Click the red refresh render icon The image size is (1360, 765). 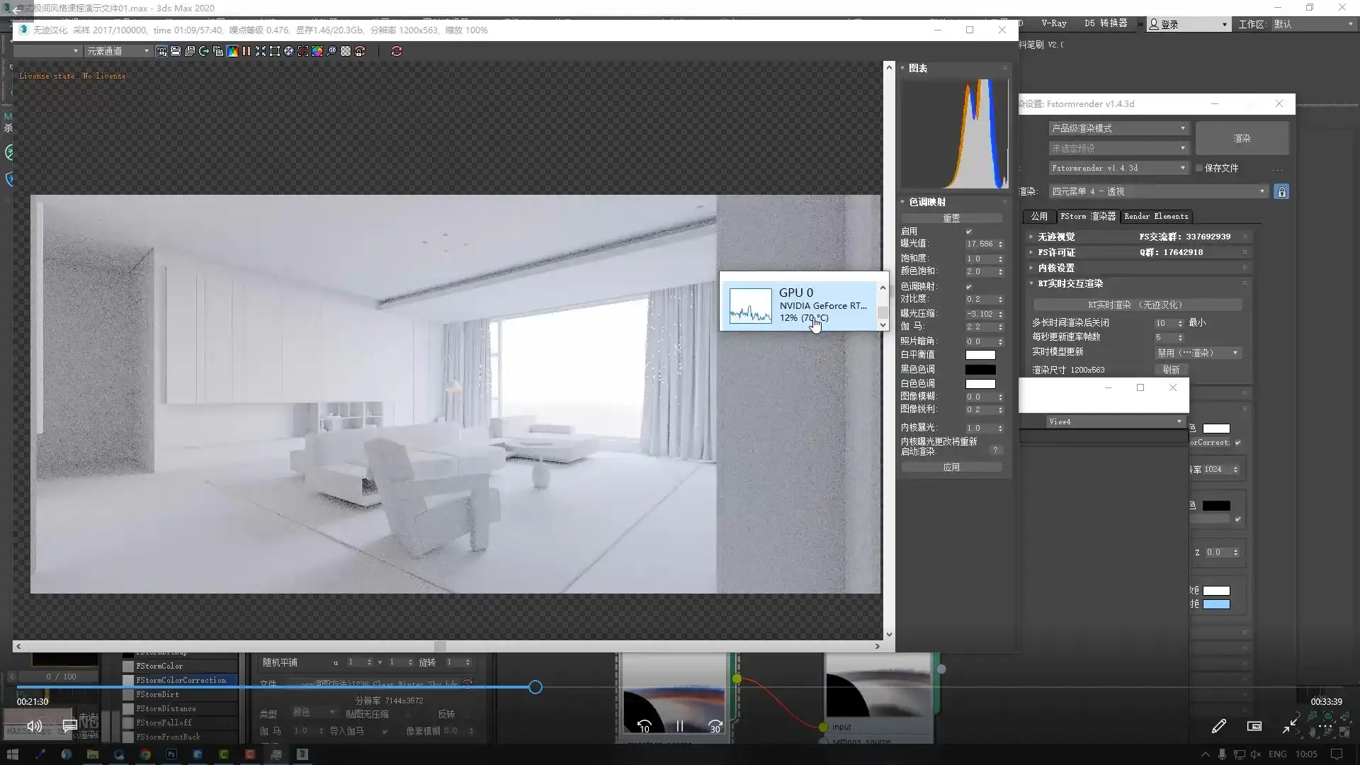[x=397, y=51]
